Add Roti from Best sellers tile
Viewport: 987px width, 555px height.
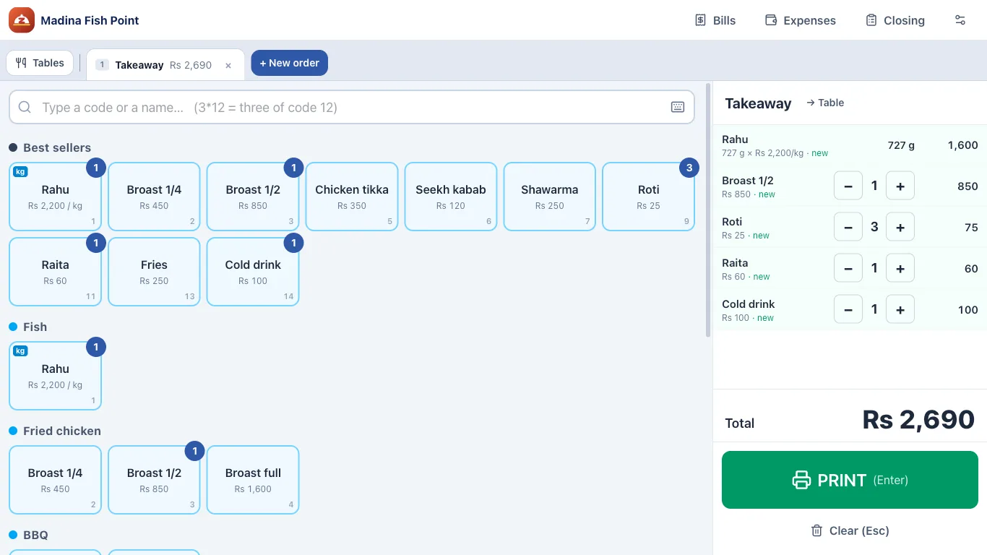649,197
